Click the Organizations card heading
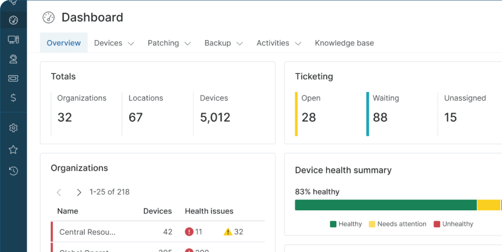Viewport: 502px width, 252px height. click(x=80, y=168)
